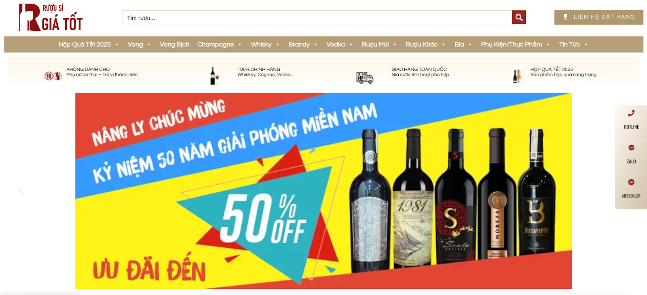Open the Zalo chat icon

[x=631, y=147]
